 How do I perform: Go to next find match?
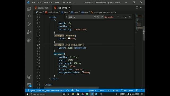click(122, 17)
